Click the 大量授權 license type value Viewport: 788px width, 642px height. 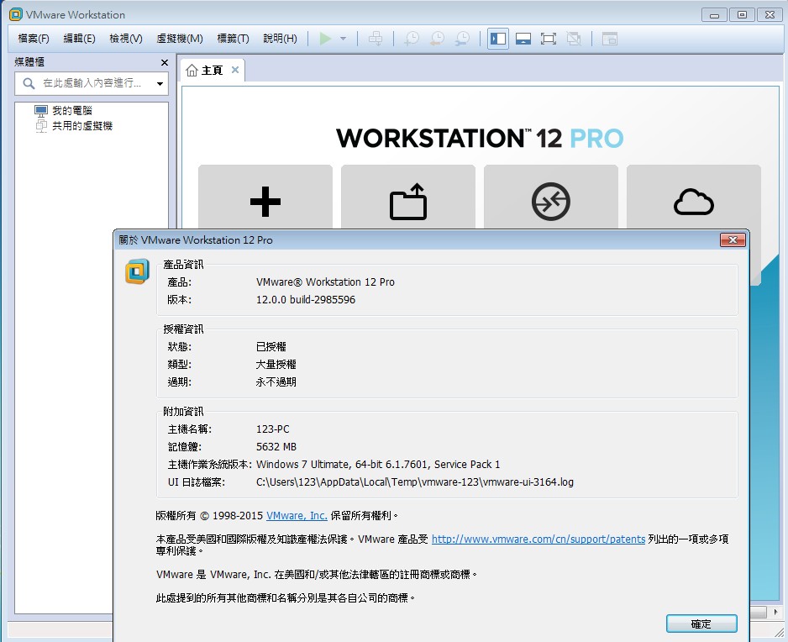276,365
